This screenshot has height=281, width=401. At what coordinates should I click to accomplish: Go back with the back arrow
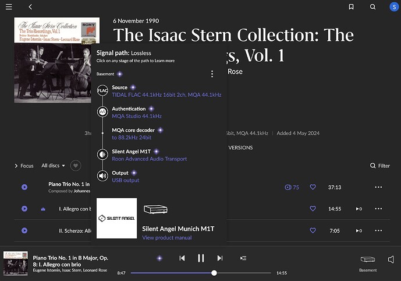tap(30, 7)
